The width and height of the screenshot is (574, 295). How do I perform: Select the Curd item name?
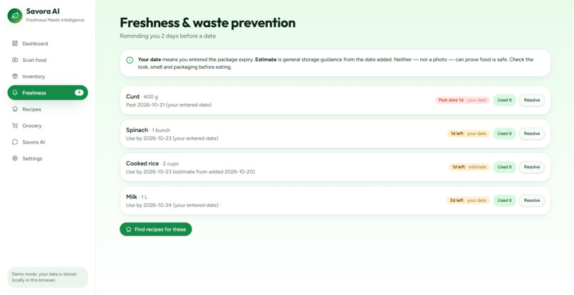click(132, 97)
